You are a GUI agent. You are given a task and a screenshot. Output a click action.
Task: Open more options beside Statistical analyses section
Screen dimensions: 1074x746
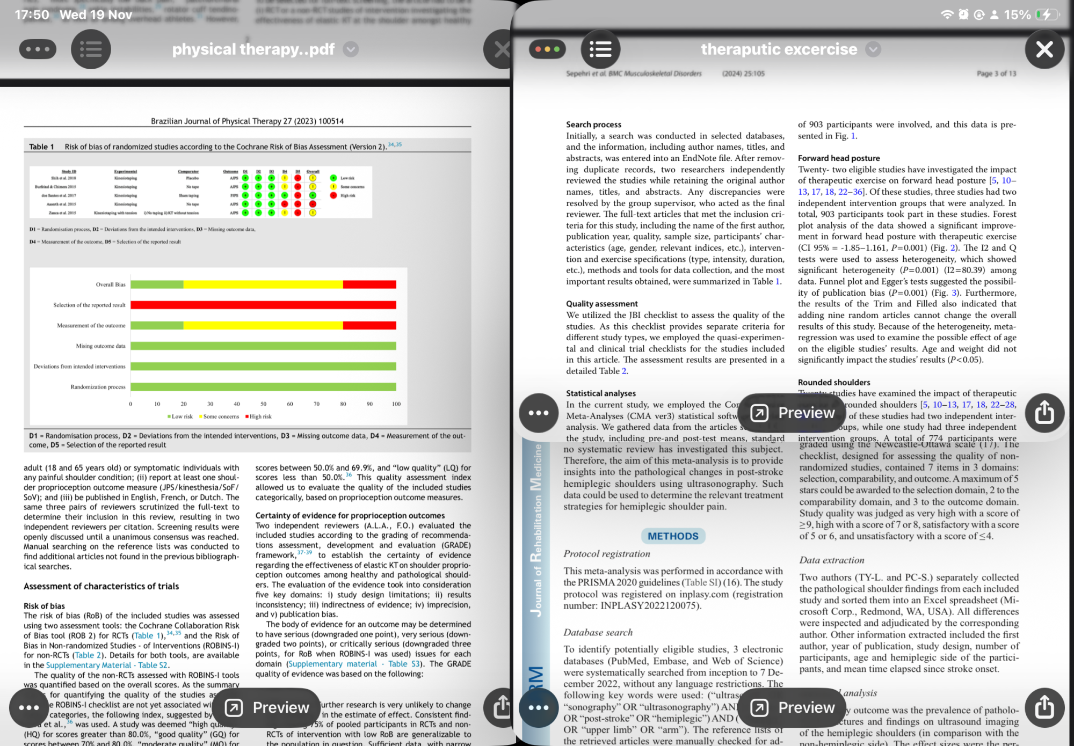539,413
